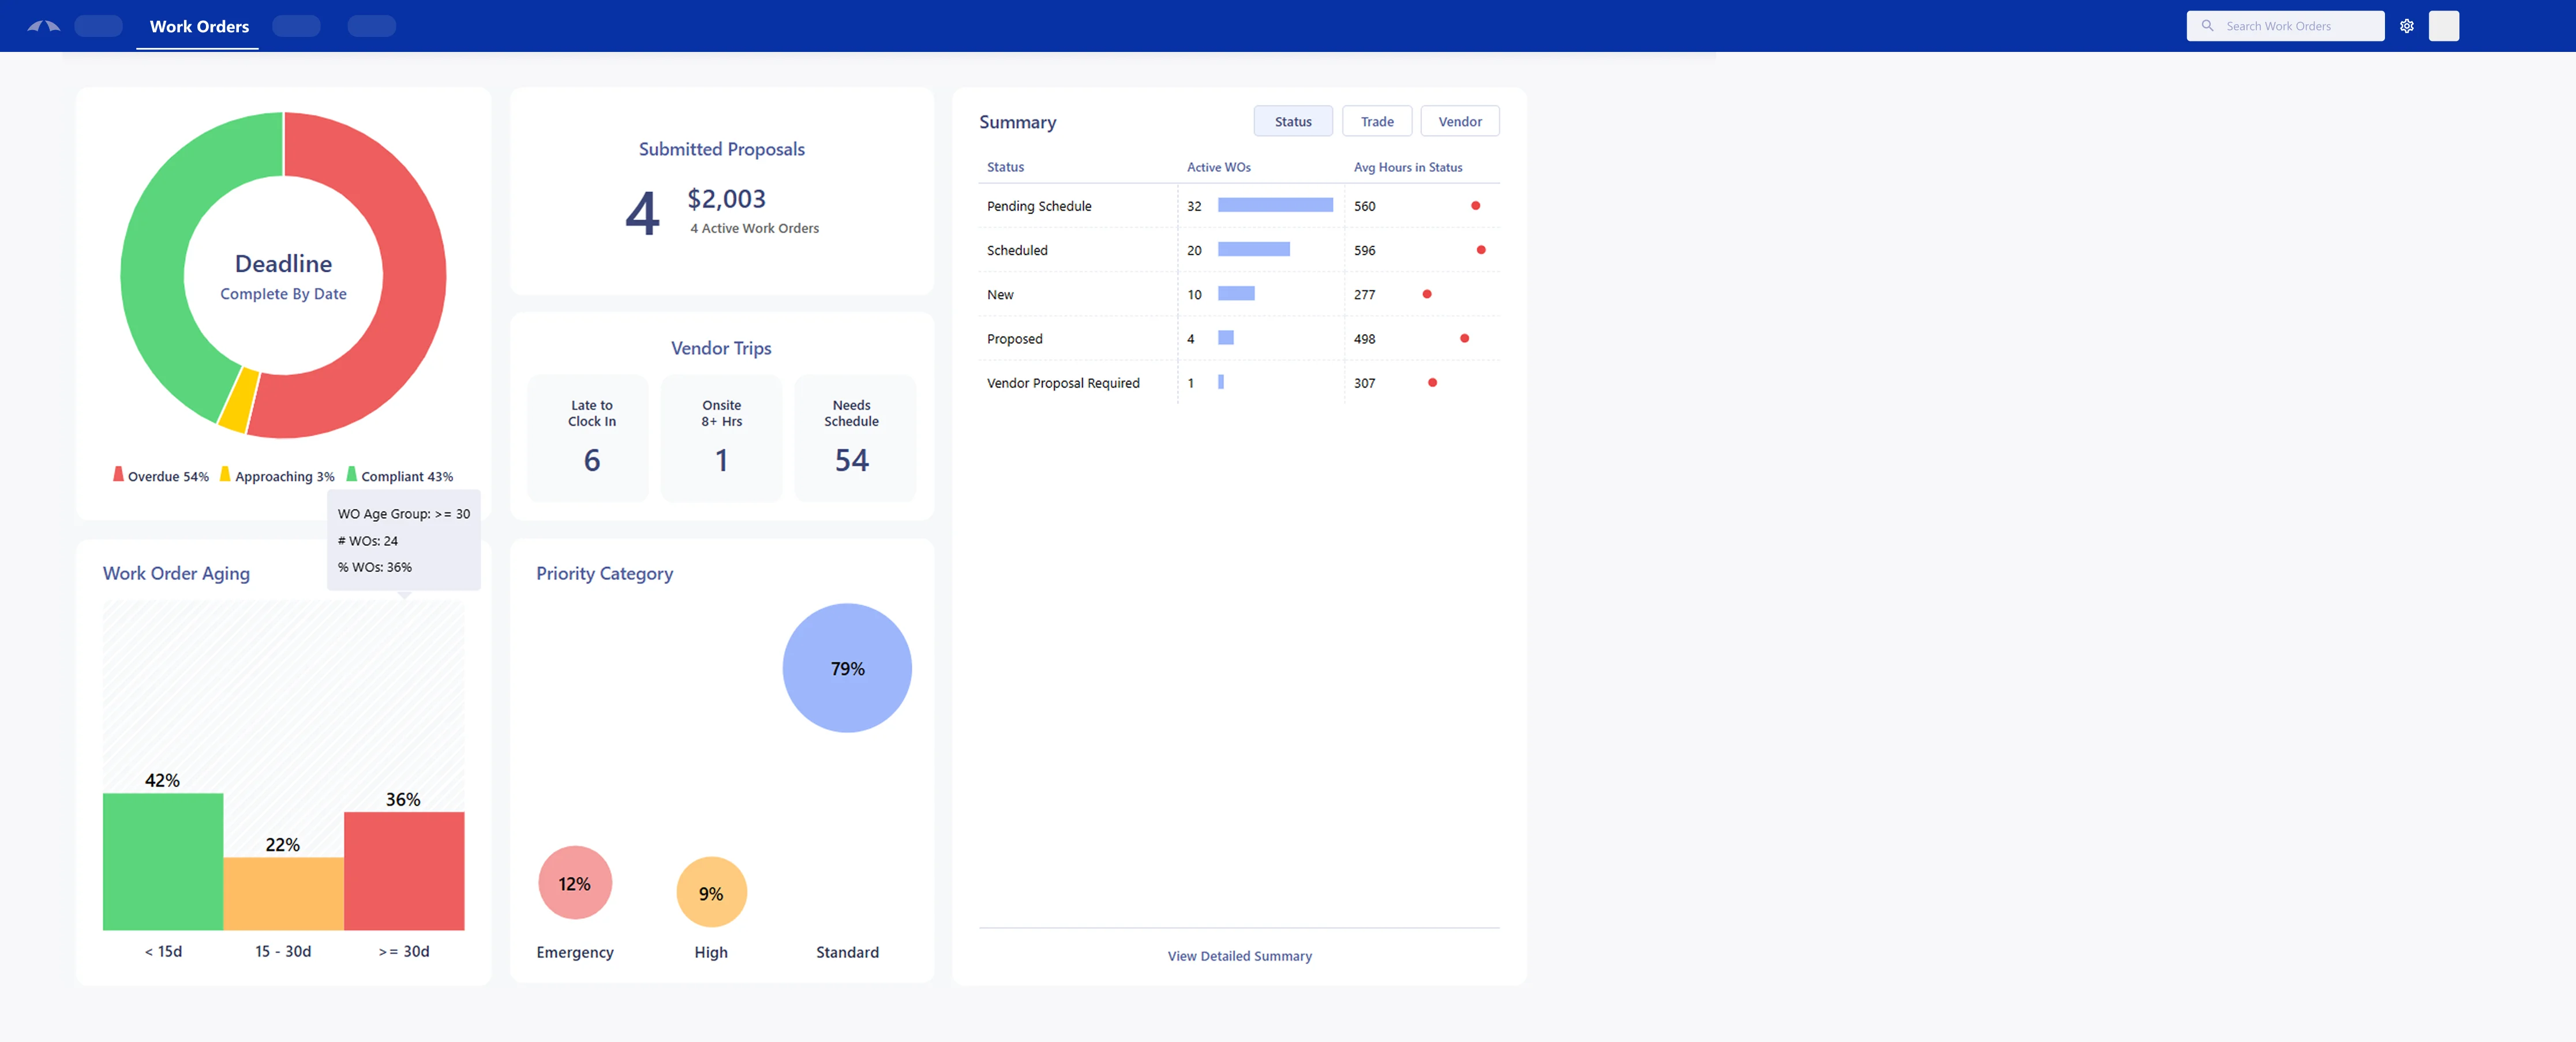Select the Proposed status row
The height and width of the screenshot is (1042, 2576).
coord(1239,339)
